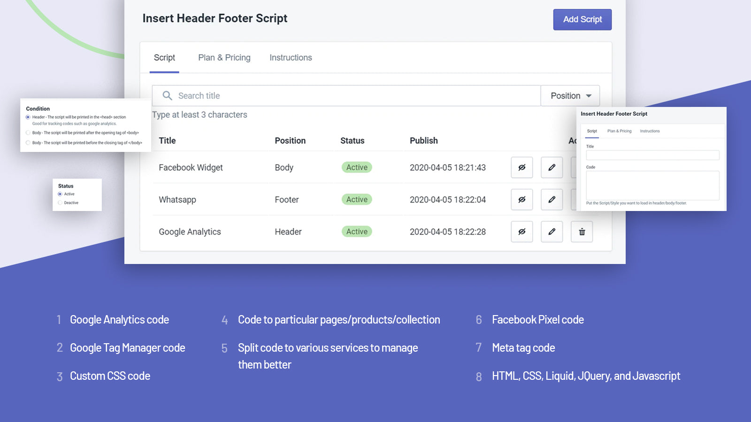
Task: Switch to the Plan & Pricing tab
Action: [224, 58]
